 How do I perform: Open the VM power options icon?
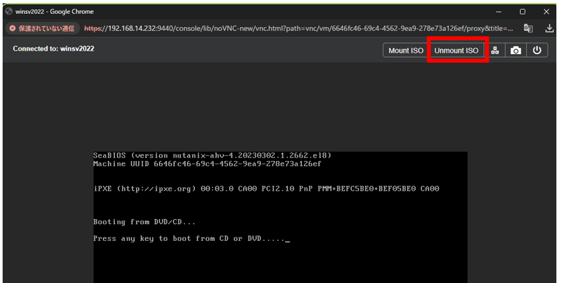(537, 50)
